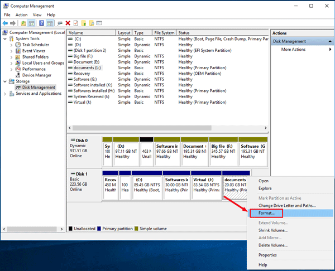This screenshot has width=335, height=271.
Task: Click the folder with magnifier icon
Action: (92, 23)
